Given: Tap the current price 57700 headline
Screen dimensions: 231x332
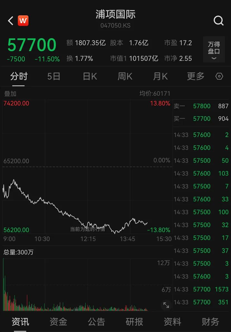Looking at the screenshot, I should tap(32, 45).
